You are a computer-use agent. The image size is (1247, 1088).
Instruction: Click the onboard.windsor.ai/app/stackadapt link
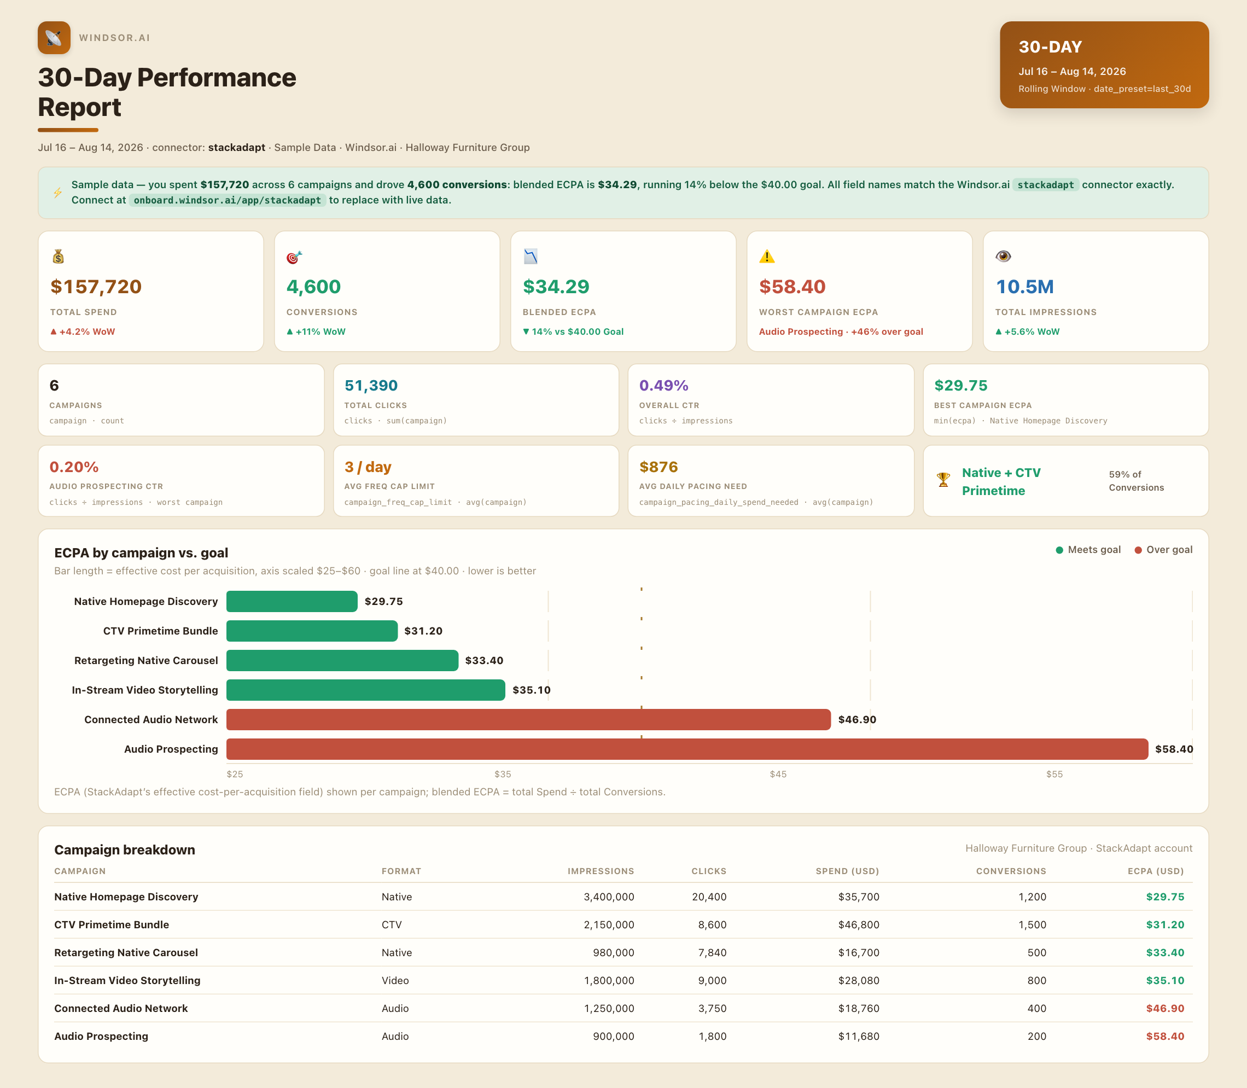point(228,200)
